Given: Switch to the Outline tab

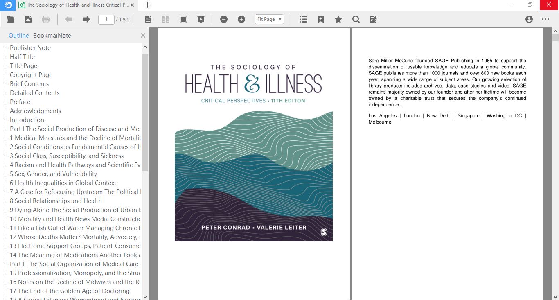Looking at the screenshot, I should tap(19, 36).
